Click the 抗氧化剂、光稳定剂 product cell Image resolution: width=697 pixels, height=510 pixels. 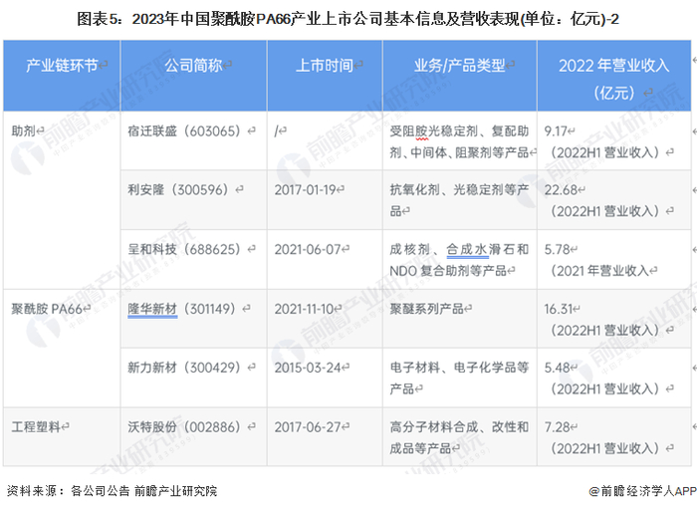(459, 200)
